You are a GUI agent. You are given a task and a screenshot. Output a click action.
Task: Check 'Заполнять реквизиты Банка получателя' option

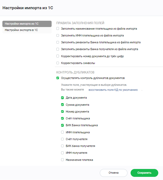tap(58, 49)
